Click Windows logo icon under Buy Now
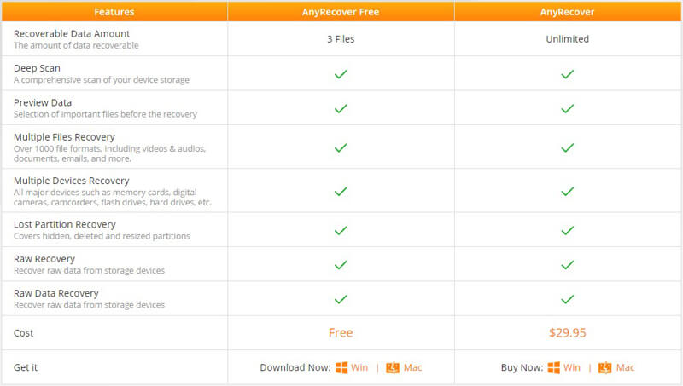The width and height of the screenshot is (683, 386). click(x=553, y=368)
